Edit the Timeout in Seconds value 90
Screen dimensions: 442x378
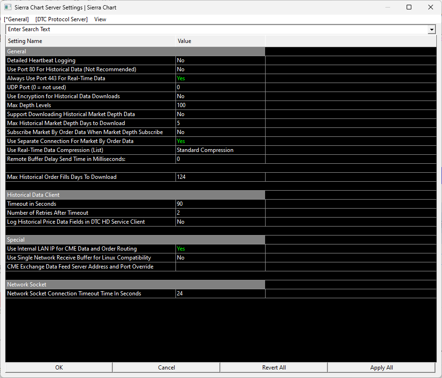point(220,204)
